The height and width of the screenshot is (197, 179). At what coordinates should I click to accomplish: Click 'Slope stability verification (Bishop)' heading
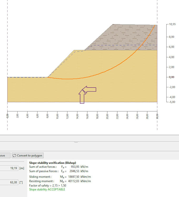click(x=52, y=163)
